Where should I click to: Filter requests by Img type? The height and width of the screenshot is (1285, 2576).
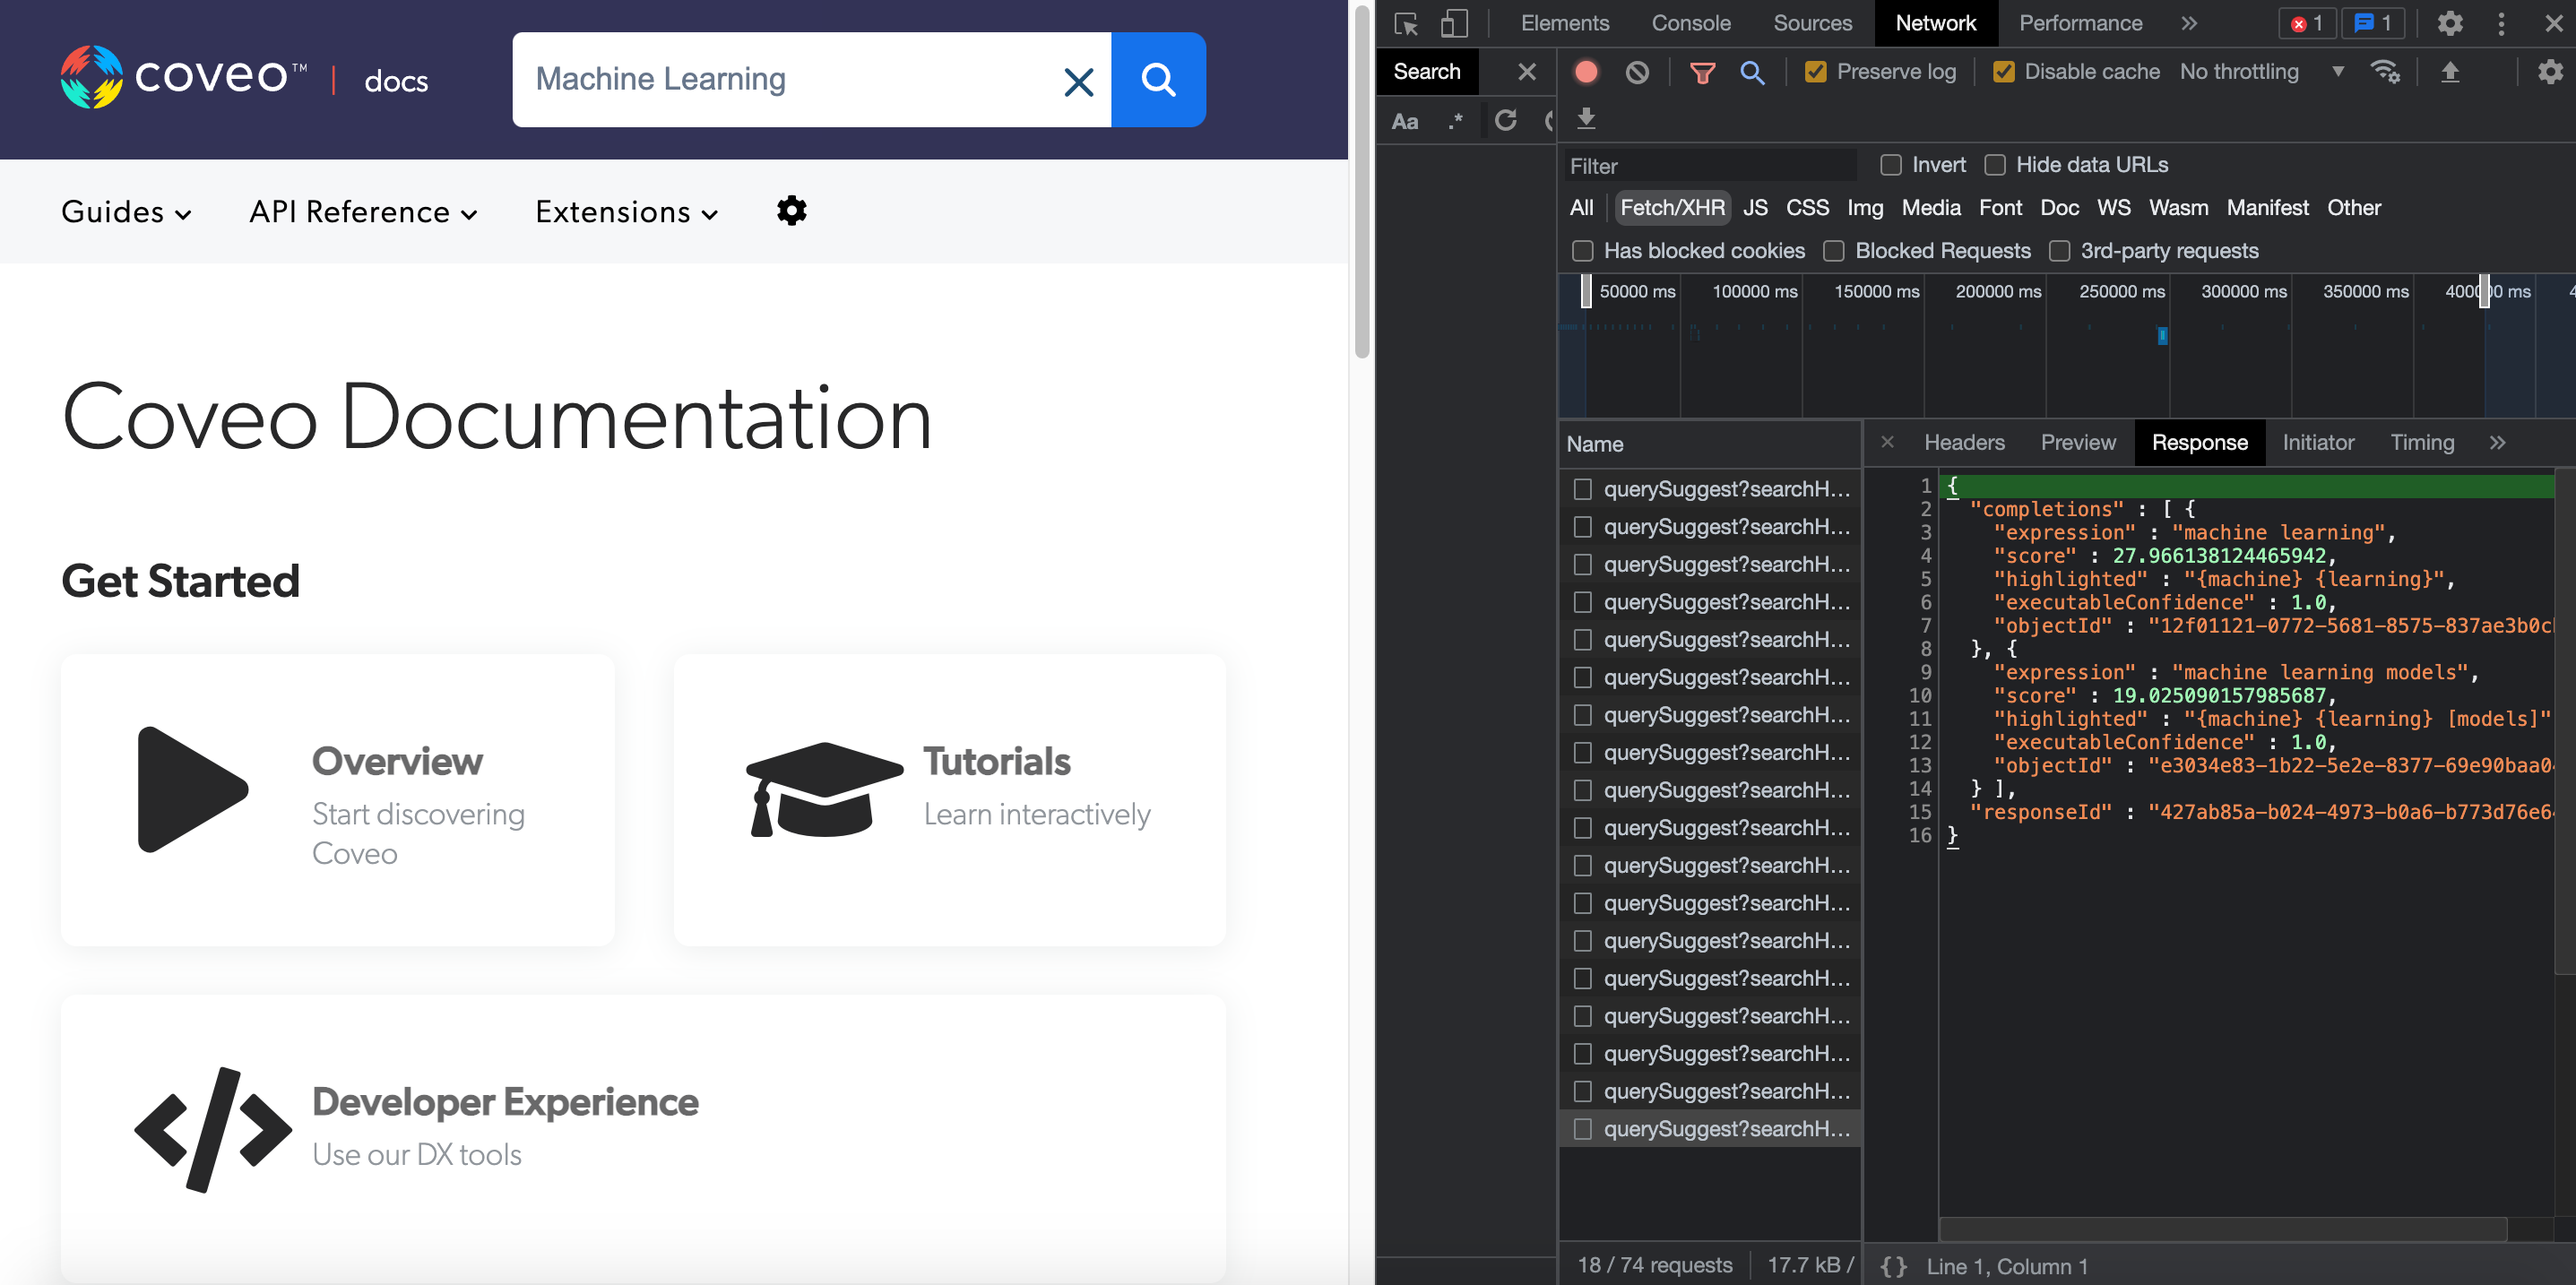click(x=1864, y=208)
